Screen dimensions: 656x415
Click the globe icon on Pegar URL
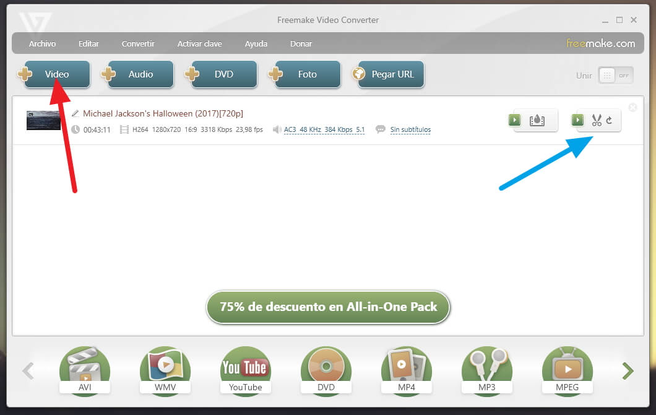[358, 74]
